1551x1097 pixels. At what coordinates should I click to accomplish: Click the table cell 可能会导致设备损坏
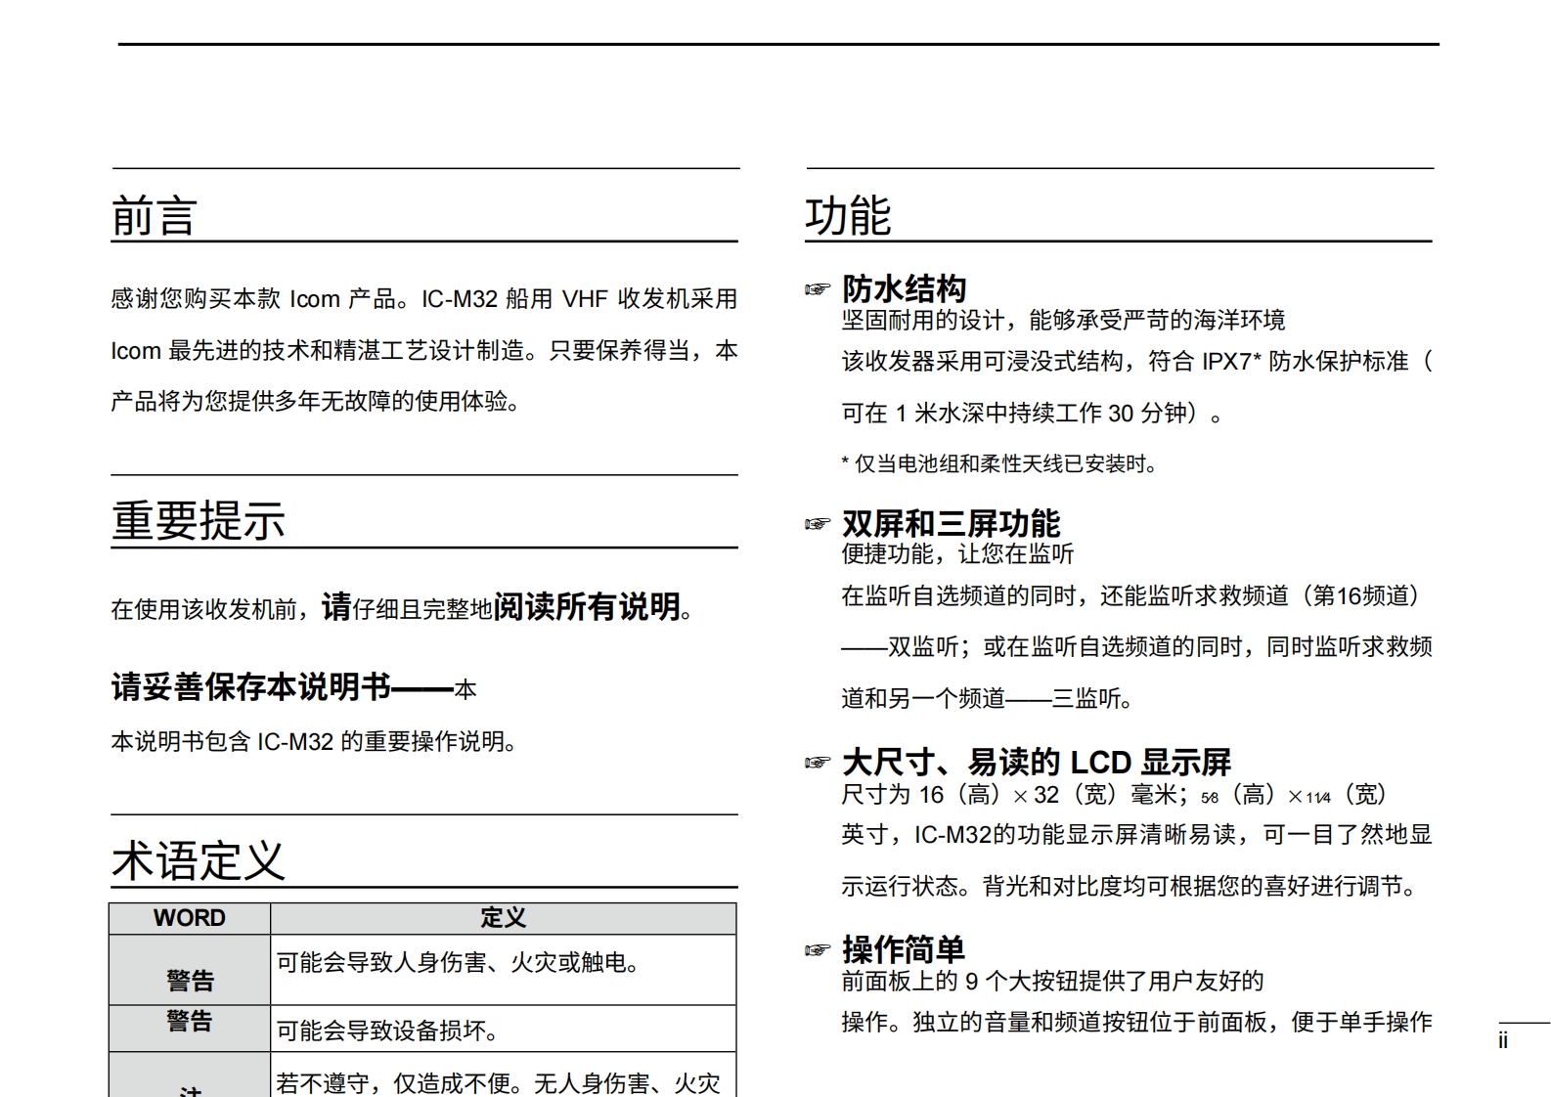tap(388, 1031)
